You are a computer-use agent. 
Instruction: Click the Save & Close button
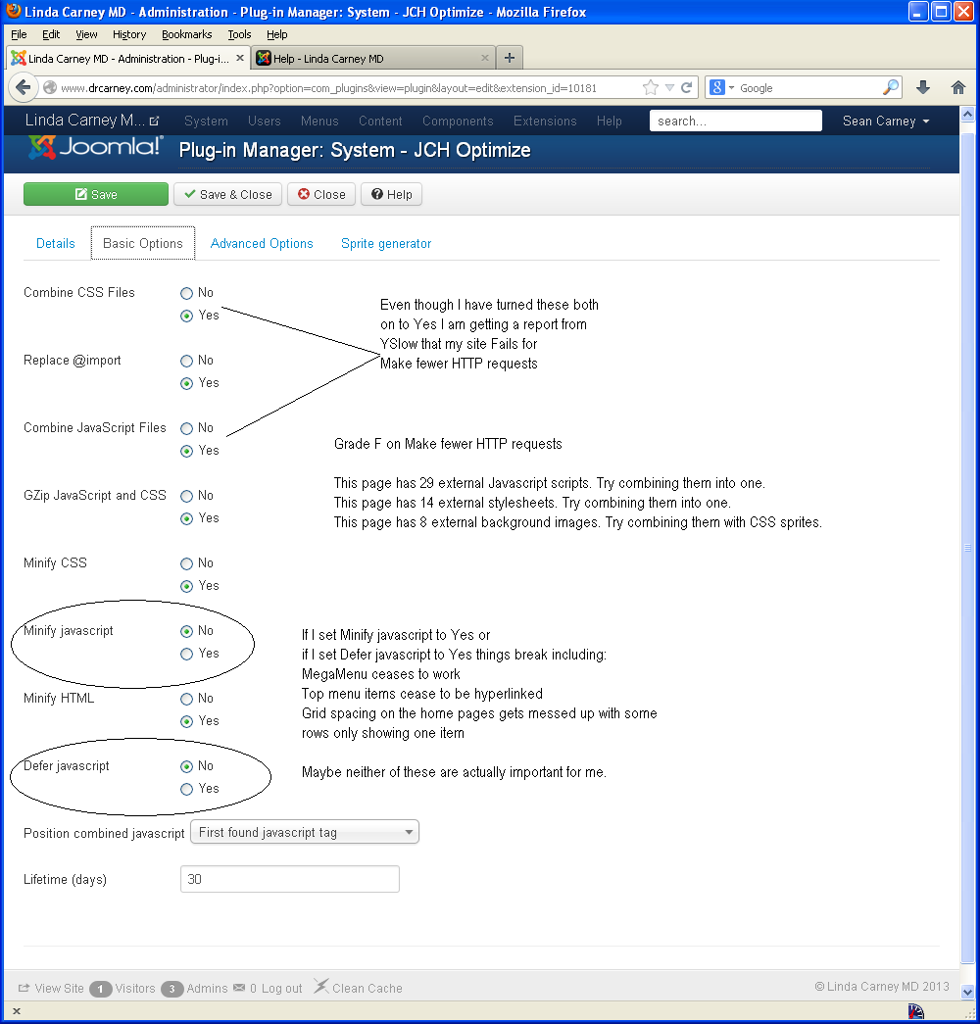(x=227, y=194)
